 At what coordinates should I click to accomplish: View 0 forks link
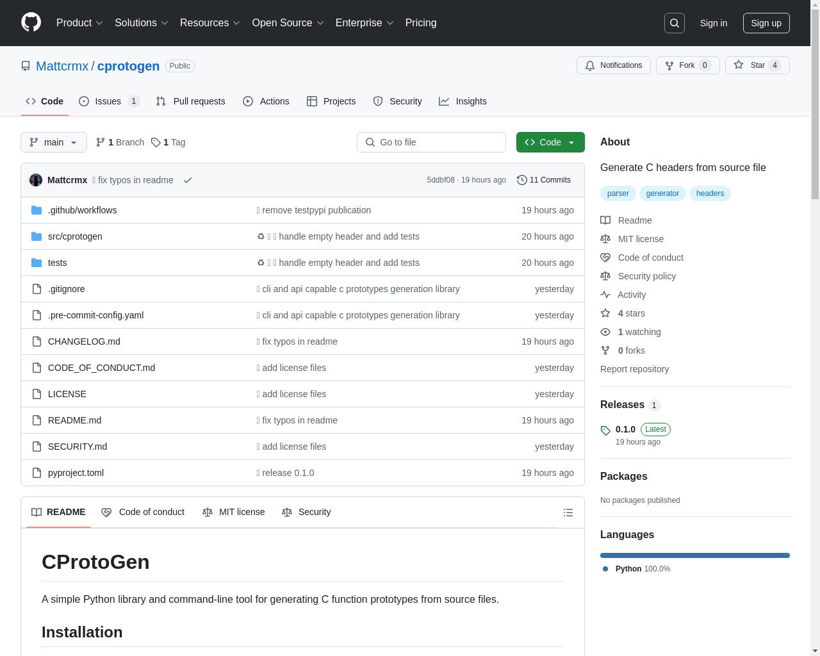(x=623, y=350)
